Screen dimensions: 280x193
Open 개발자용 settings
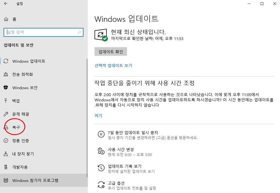44,167
